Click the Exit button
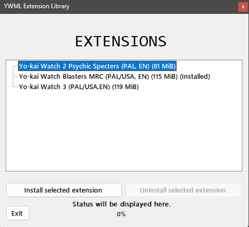 (17, 213)
